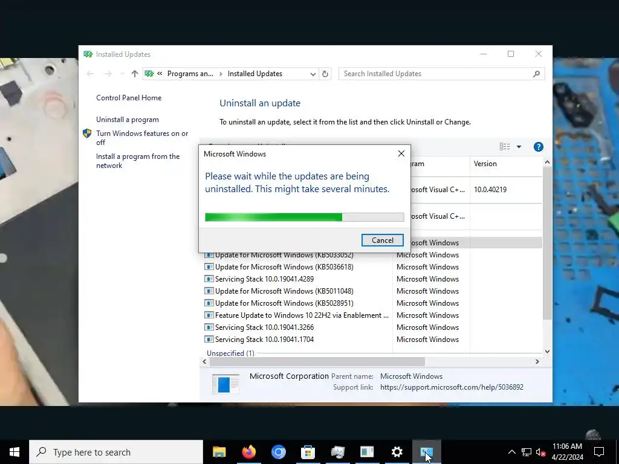619x464 pixels.
Task: Click the Feature Update row icon
Action: (x=209, y=315)
